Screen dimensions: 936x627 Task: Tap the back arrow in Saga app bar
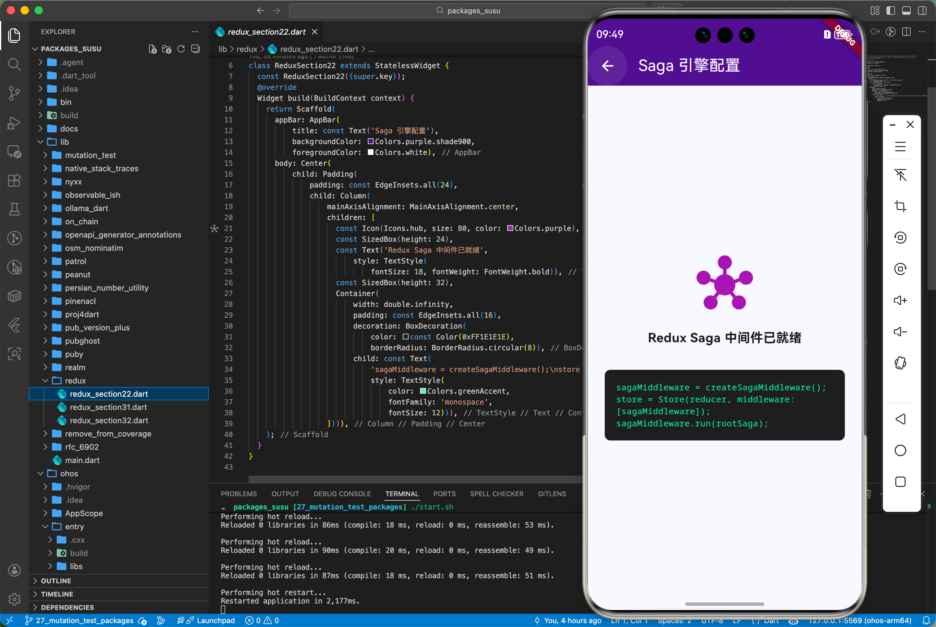(607, 66)
